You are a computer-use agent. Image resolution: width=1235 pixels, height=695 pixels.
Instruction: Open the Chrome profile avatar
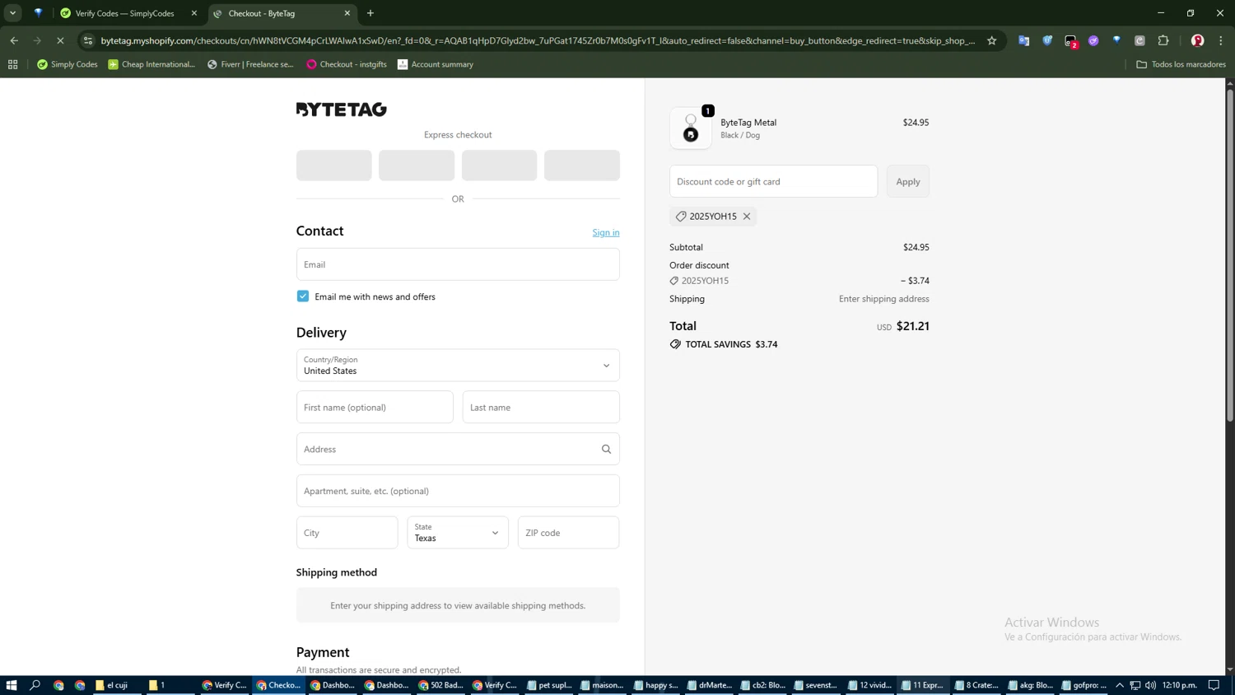click(x=1198, y=40)
